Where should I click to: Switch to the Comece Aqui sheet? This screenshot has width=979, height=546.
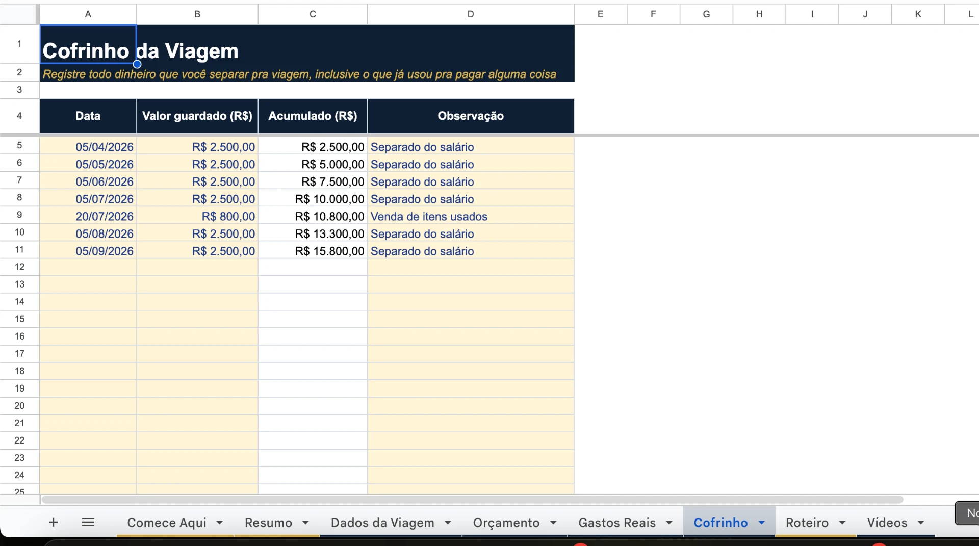(167, 523)
